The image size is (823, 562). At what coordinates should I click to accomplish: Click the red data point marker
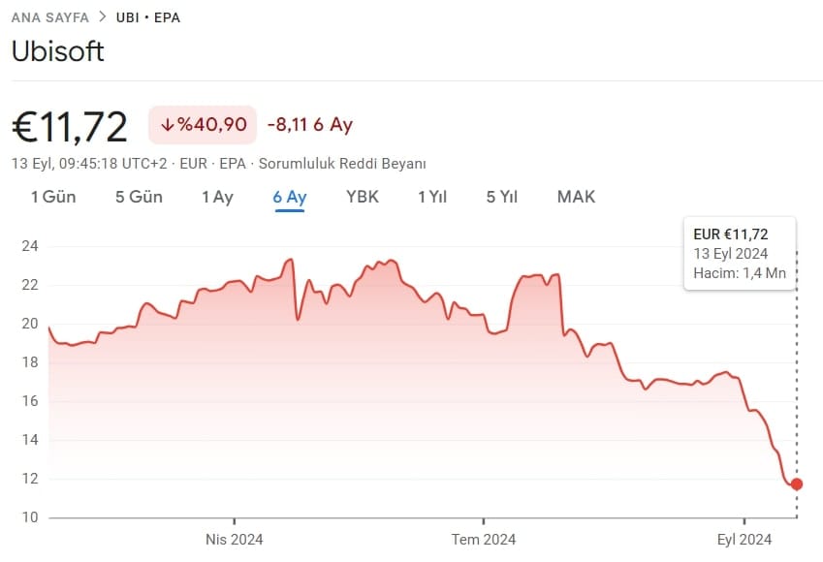point(797,484)
